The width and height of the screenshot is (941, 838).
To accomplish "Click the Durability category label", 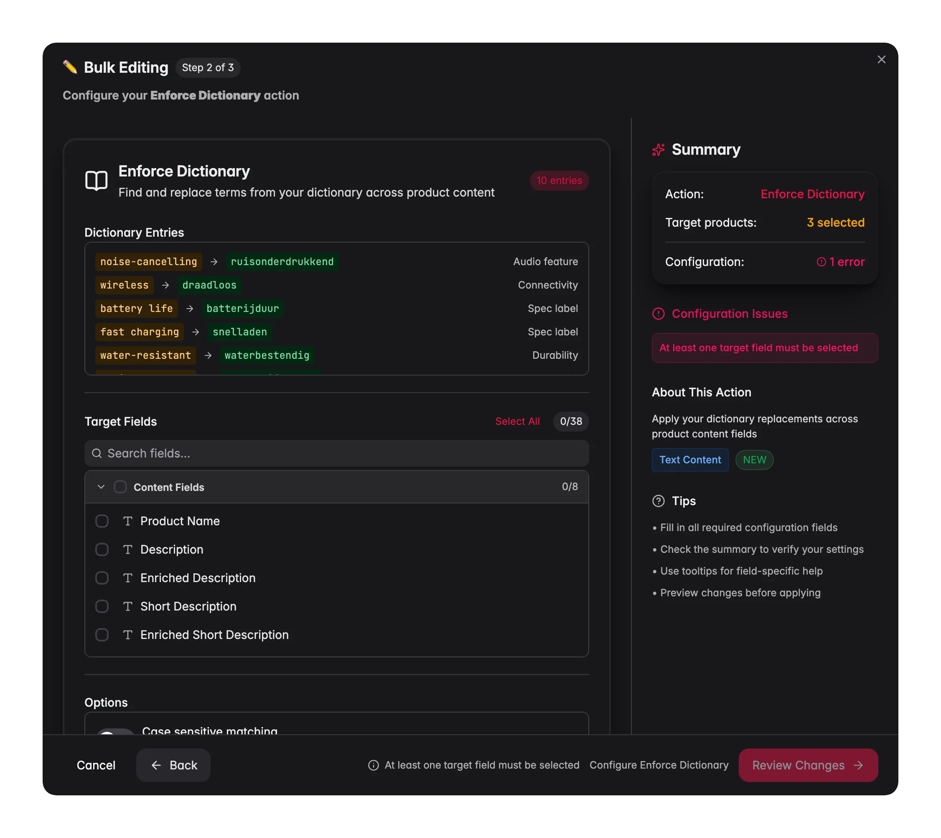I will [x=555, y=355].
